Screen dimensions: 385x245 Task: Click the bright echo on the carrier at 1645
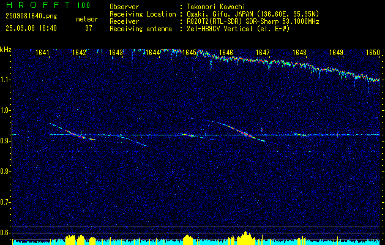(x=188, y=135)
